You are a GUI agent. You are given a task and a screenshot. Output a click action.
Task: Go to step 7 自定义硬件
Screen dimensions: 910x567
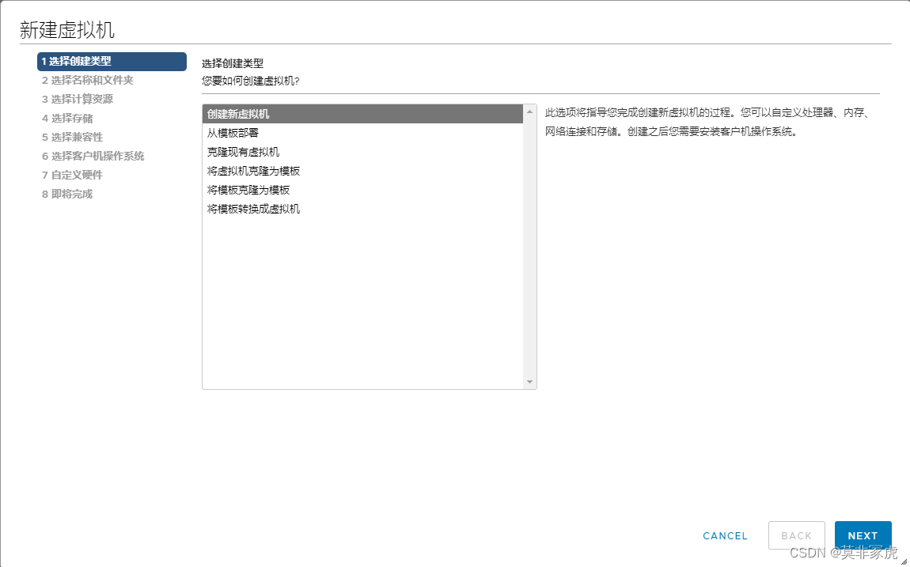coord(72,175)
